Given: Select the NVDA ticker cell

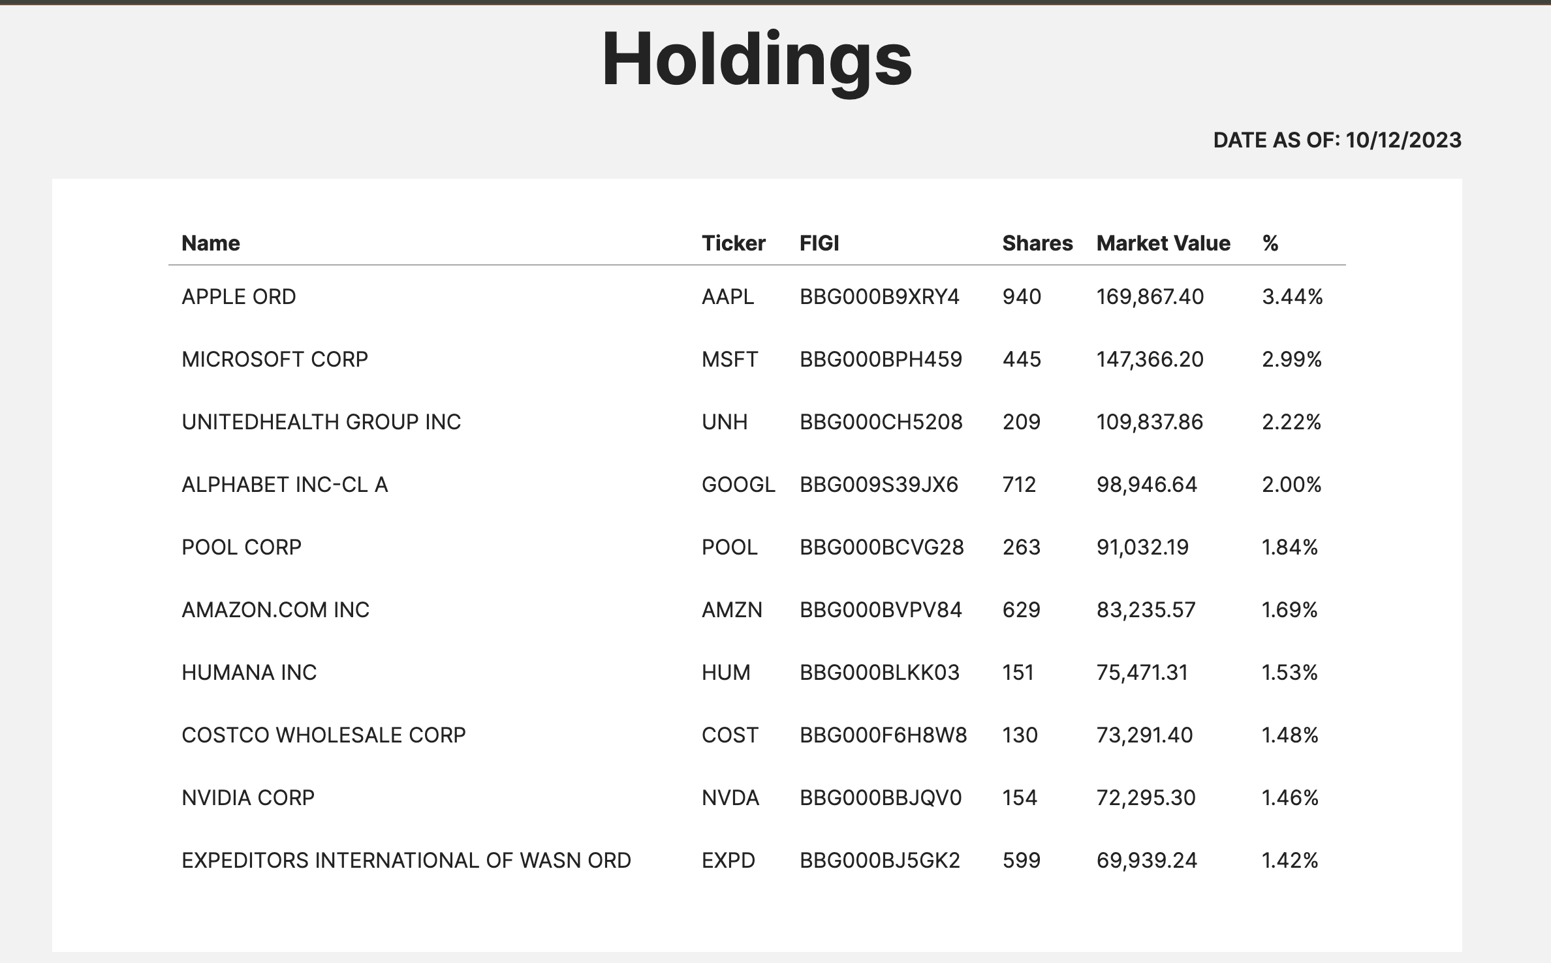Looking at the screenshot, I should (730, 798).
